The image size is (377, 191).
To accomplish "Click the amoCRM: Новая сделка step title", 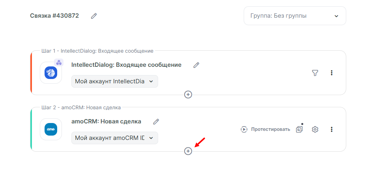I will (x=106, y=121).
